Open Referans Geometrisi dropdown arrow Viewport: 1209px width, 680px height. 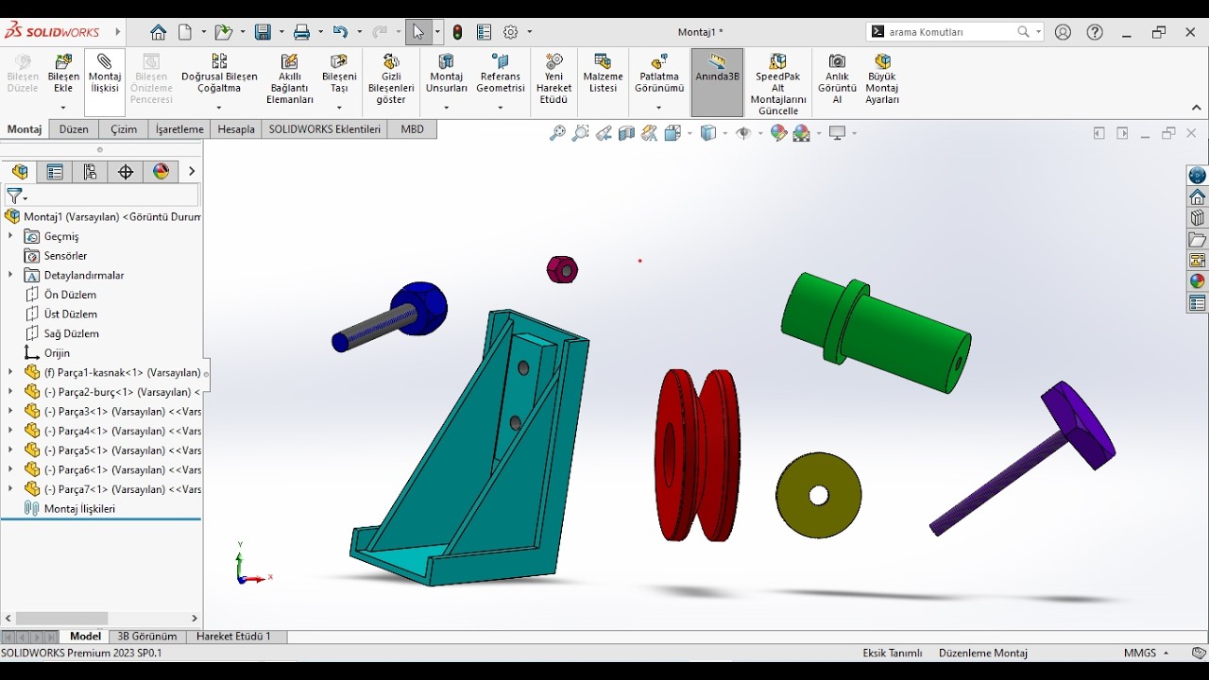coord(501,108)
